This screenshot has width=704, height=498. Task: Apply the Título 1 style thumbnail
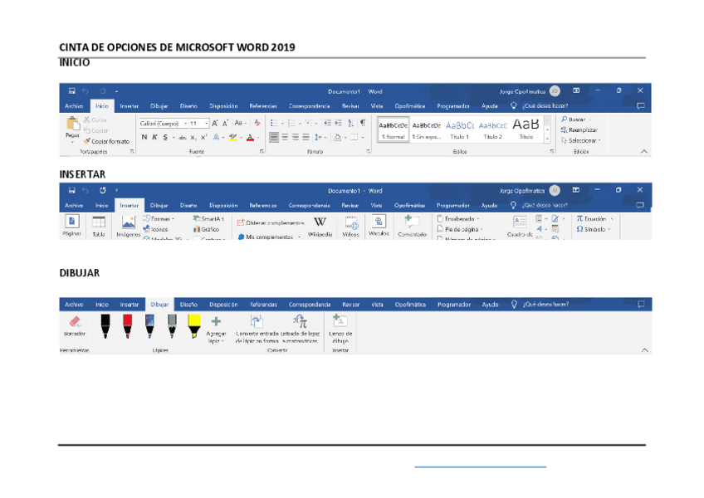pos(460,129)
